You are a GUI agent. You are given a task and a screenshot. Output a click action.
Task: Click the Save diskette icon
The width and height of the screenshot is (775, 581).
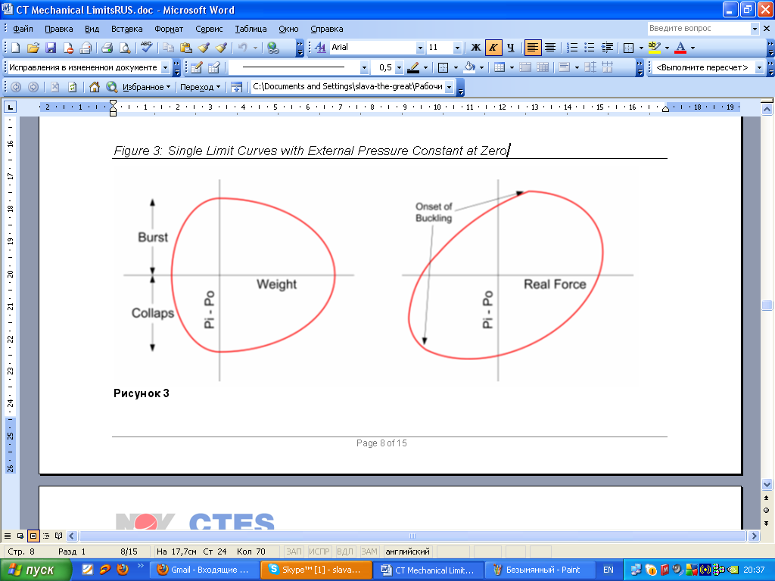[51, 48]
